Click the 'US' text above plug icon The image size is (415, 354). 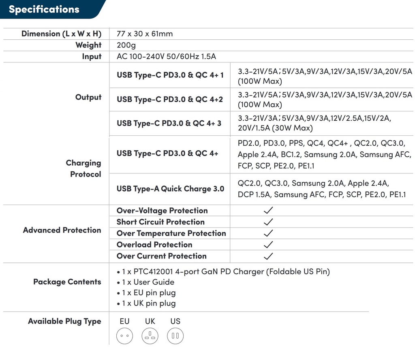tap(175, 321)
